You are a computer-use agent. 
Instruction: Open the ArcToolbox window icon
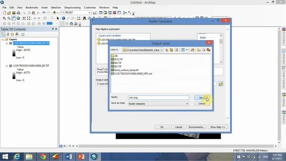114,13
